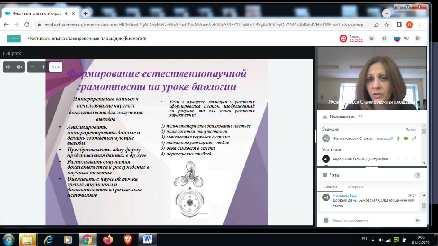The width and height of the screenshot is (438, 246).
Task: Switch to the Общий chat tab
Action: (330, 187)
